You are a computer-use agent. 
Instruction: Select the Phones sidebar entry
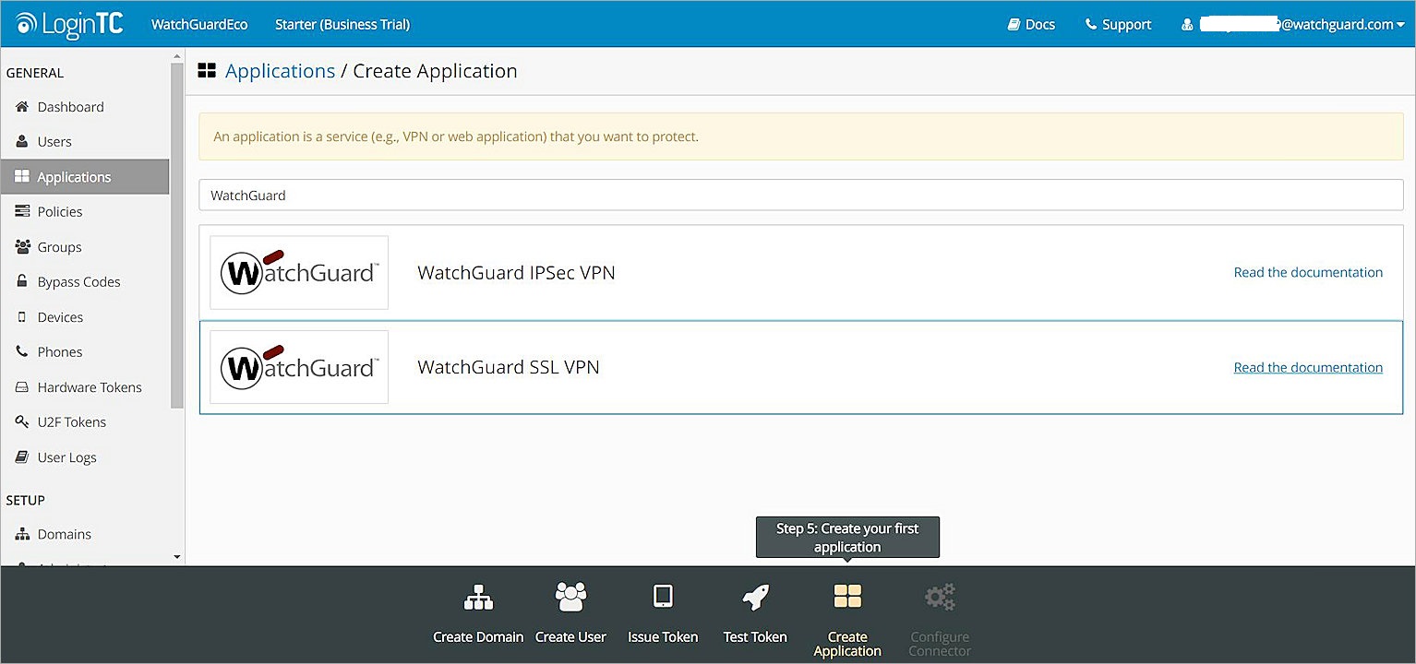click(59, 351)
